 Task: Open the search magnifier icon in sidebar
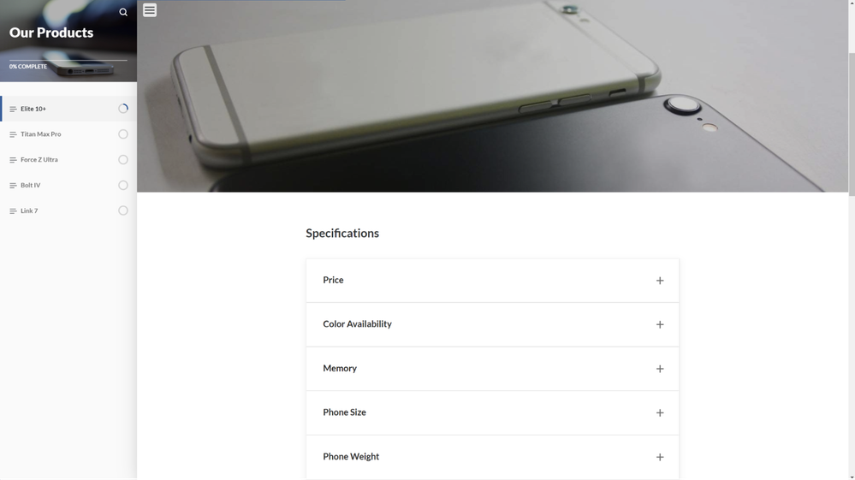123,12
